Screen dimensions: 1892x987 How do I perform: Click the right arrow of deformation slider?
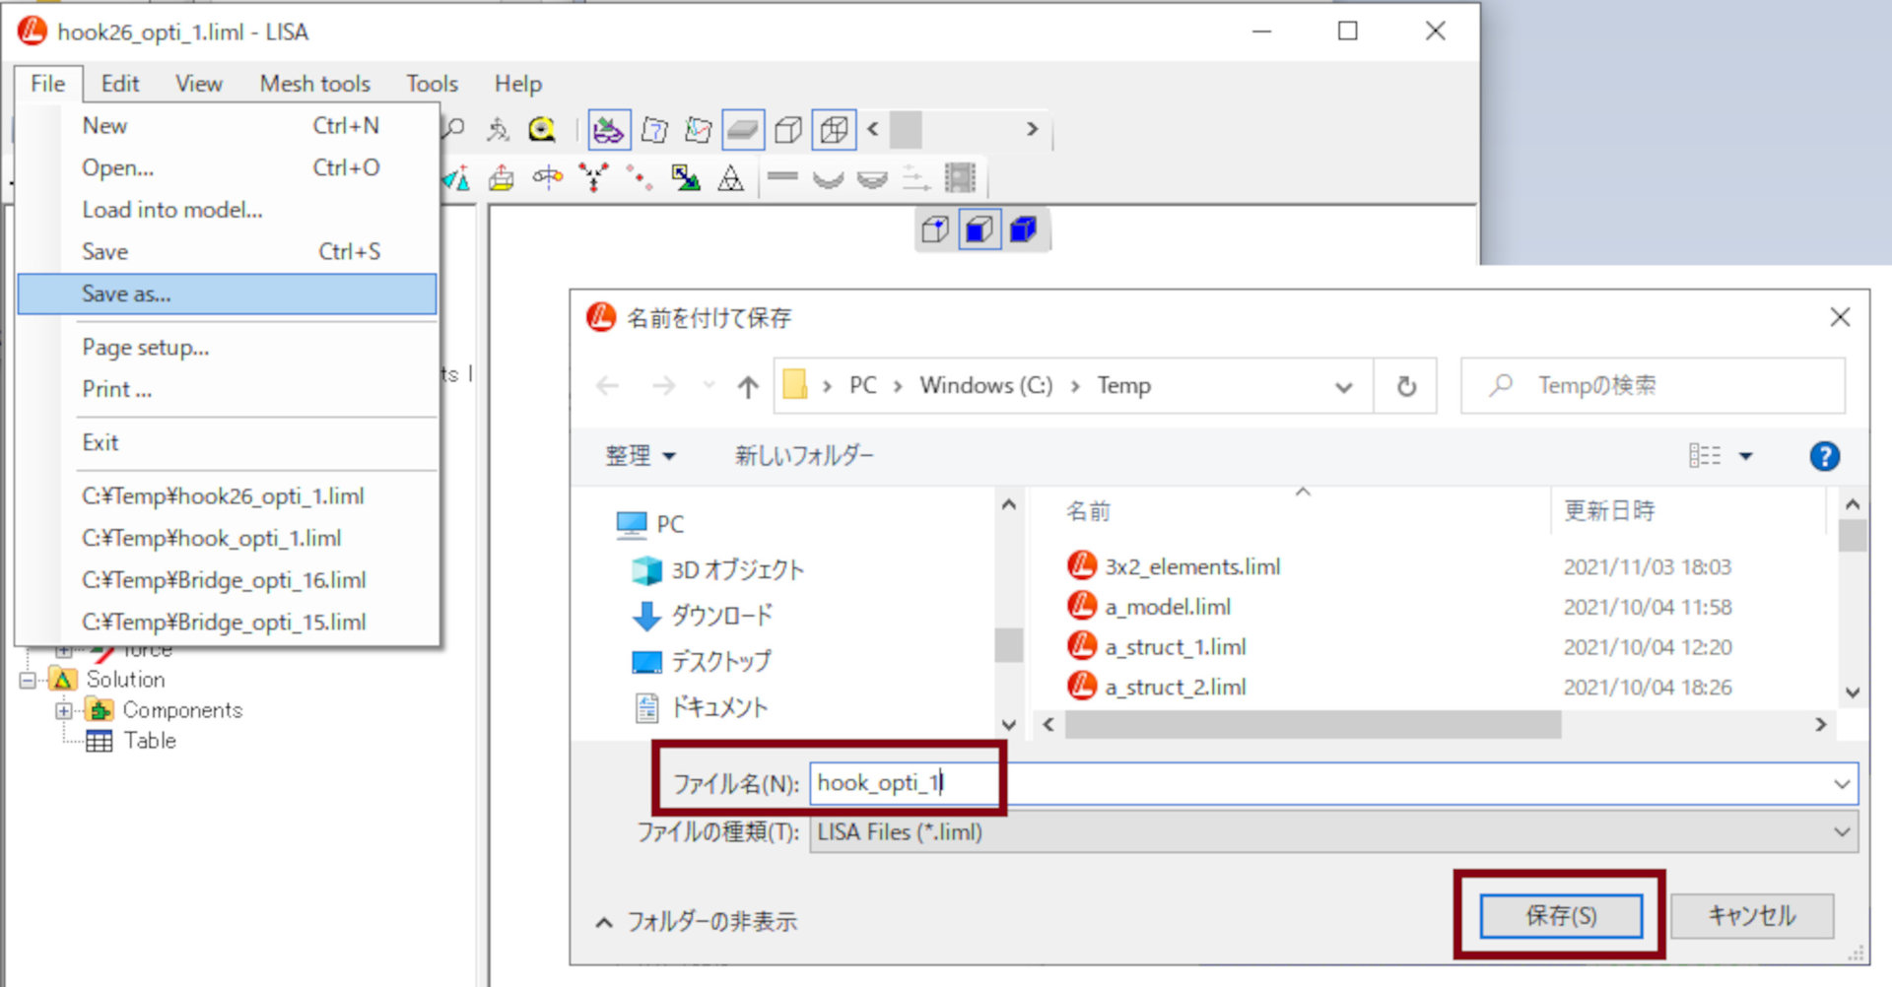[x=1032, y=129]
